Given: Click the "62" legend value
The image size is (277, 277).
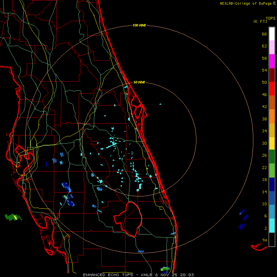Looking at the screenshot, I should coord(264,46).
